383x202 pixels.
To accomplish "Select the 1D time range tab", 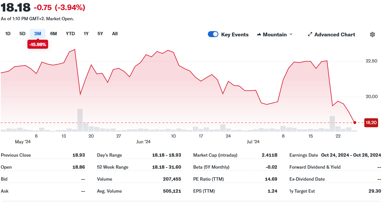I will pyautogui.click(x=8, y=34).
